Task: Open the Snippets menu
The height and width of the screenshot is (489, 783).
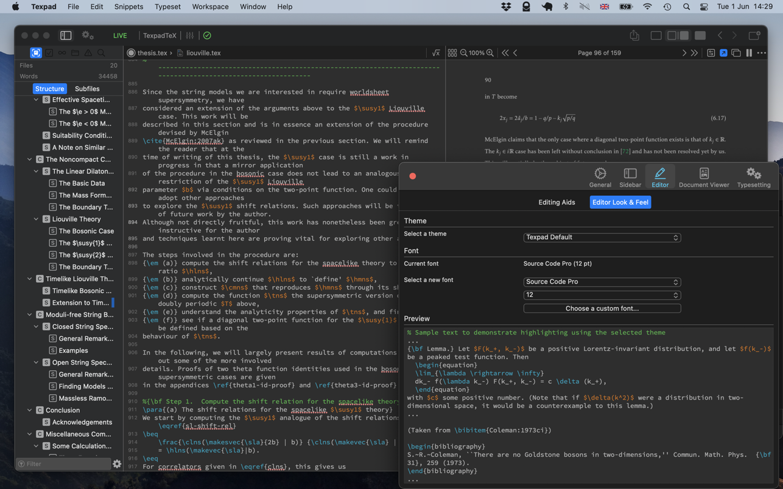Action: coord(128,7)
